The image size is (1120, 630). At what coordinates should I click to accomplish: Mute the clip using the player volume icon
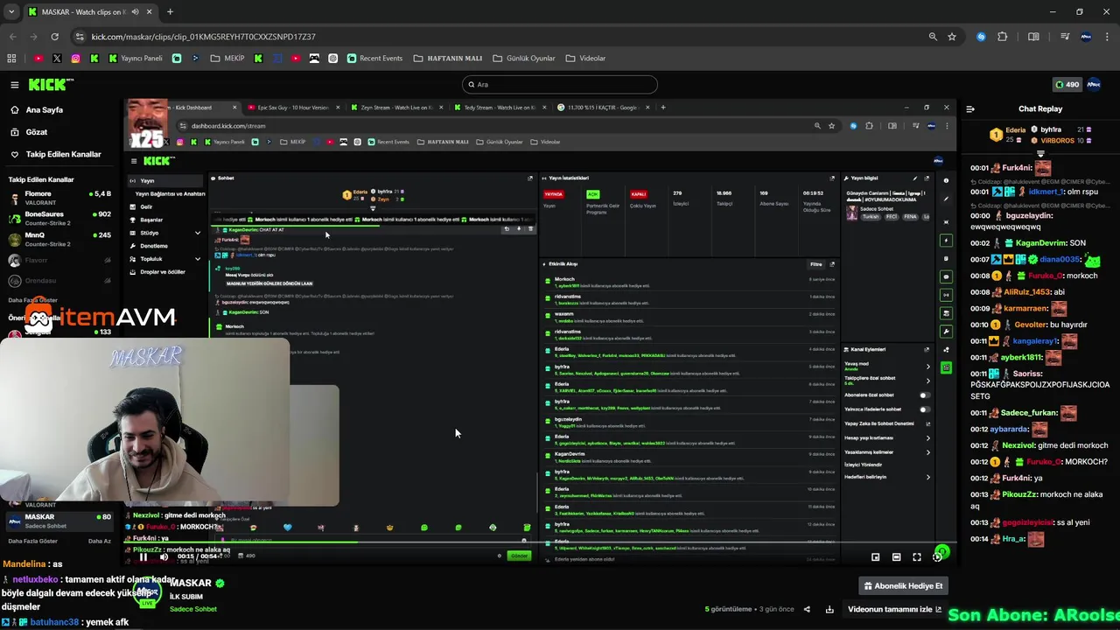[x=164, y=556]
